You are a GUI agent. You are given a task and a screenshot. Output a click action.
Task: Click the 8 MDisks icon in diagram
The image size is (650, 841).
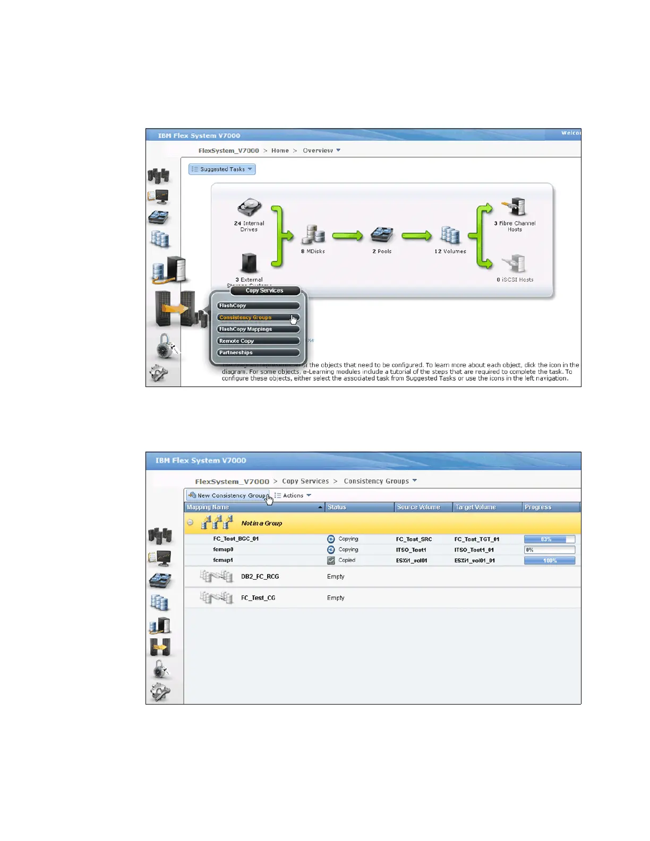pyautogui.click(x=313, y=235)
